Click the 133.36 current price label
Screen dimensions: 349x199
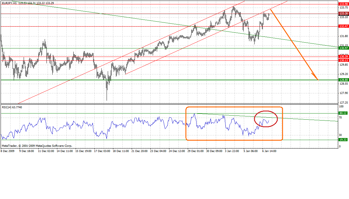click(343, 13)
